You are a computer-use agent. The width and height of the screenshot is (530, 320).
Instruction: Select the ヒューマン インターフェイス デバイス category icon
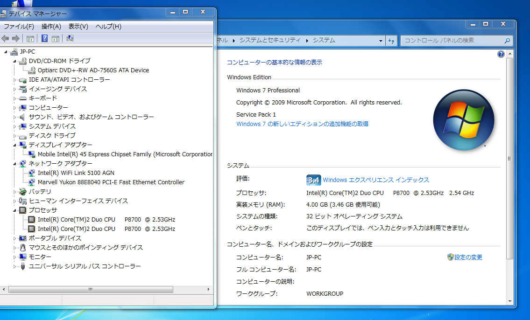click(x=22, y=201)
